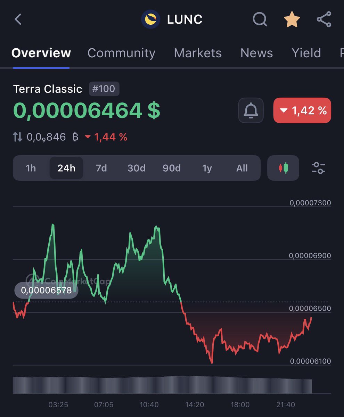Tap the #100 rank badge

(x=104, y=89)
